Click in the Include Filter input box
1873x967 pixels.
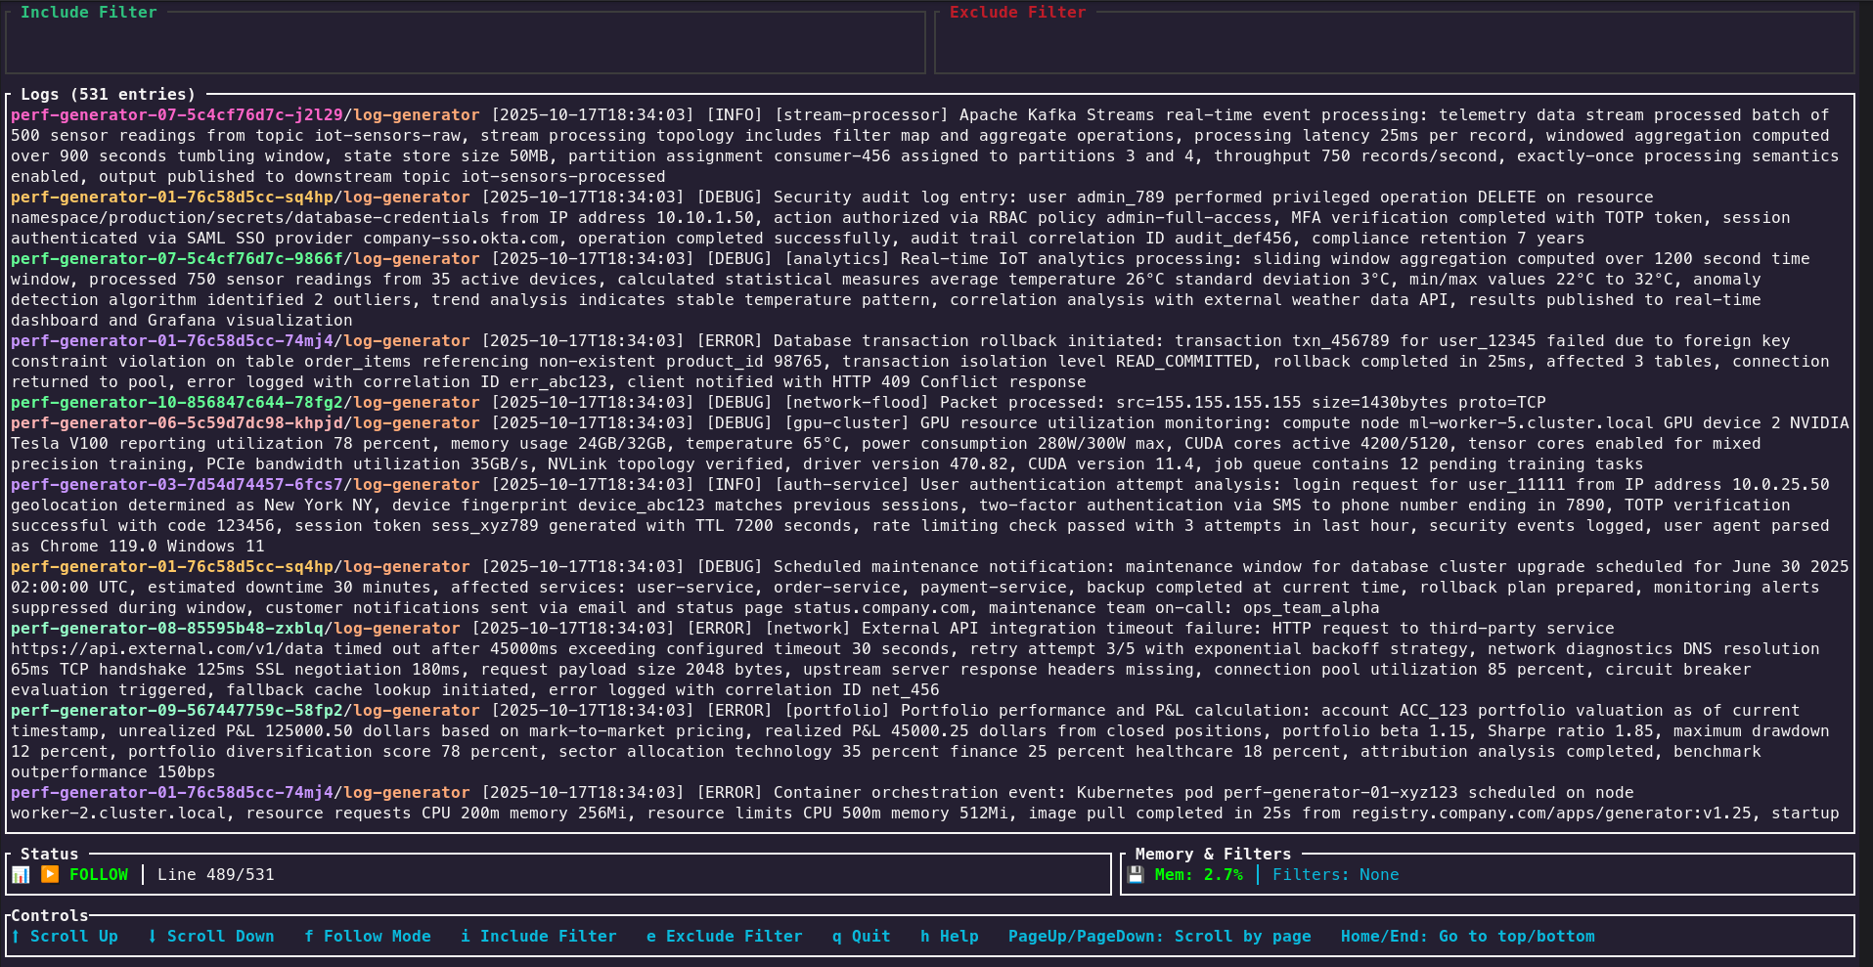click(x=466, y=45)
